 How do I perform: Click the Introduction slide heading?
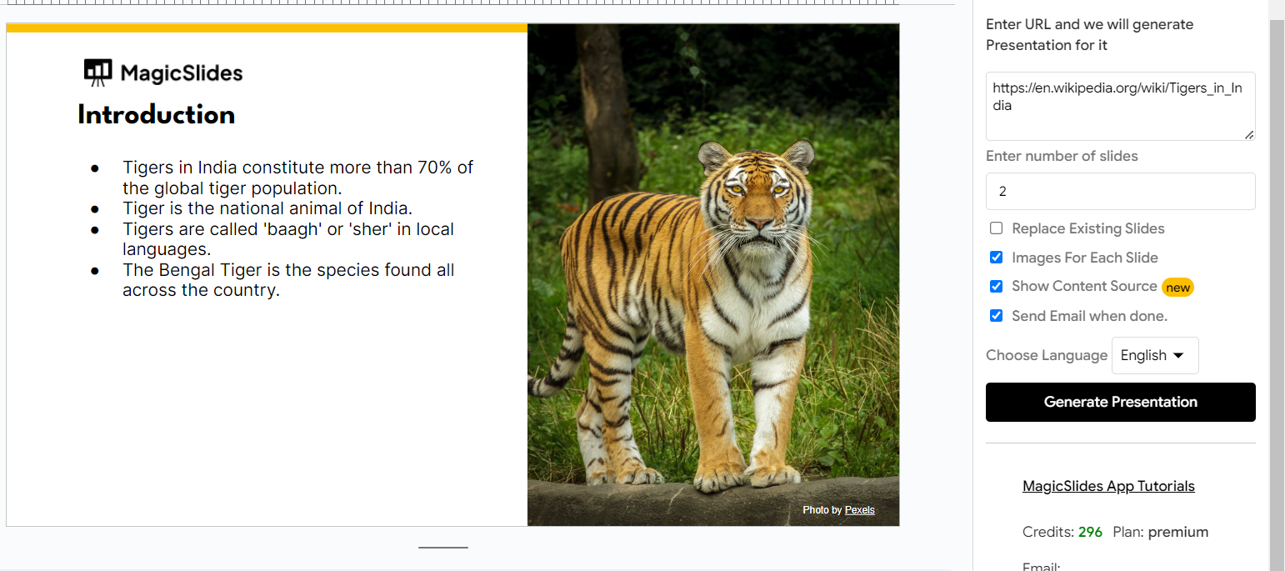coord(157,115)
